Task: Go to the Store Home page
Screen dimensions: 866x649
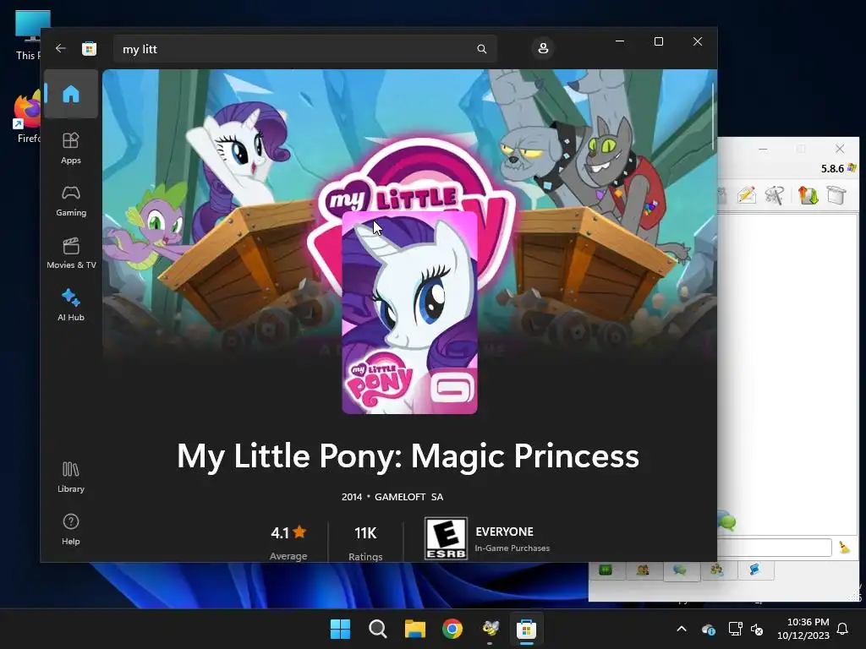Action: pyautogui.click(x=71, y=94)
